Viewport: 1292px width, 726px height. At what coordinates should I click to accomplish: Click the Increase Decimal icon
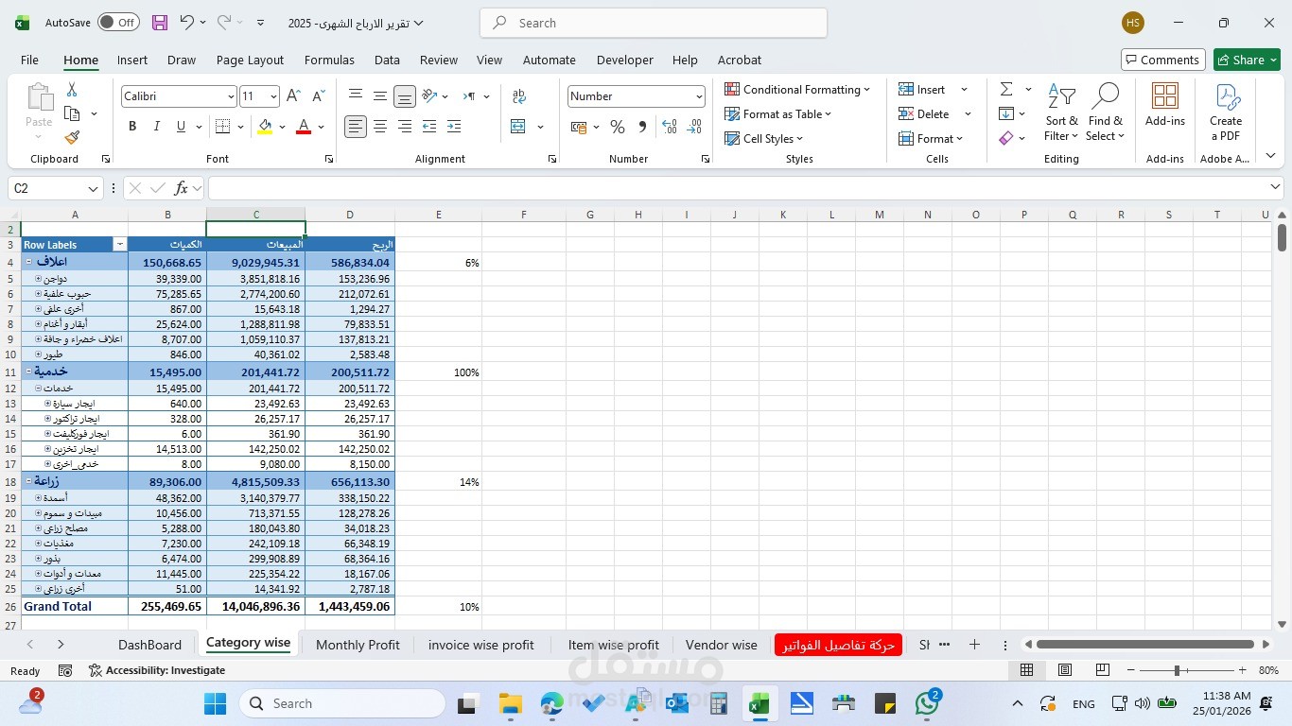670,127
